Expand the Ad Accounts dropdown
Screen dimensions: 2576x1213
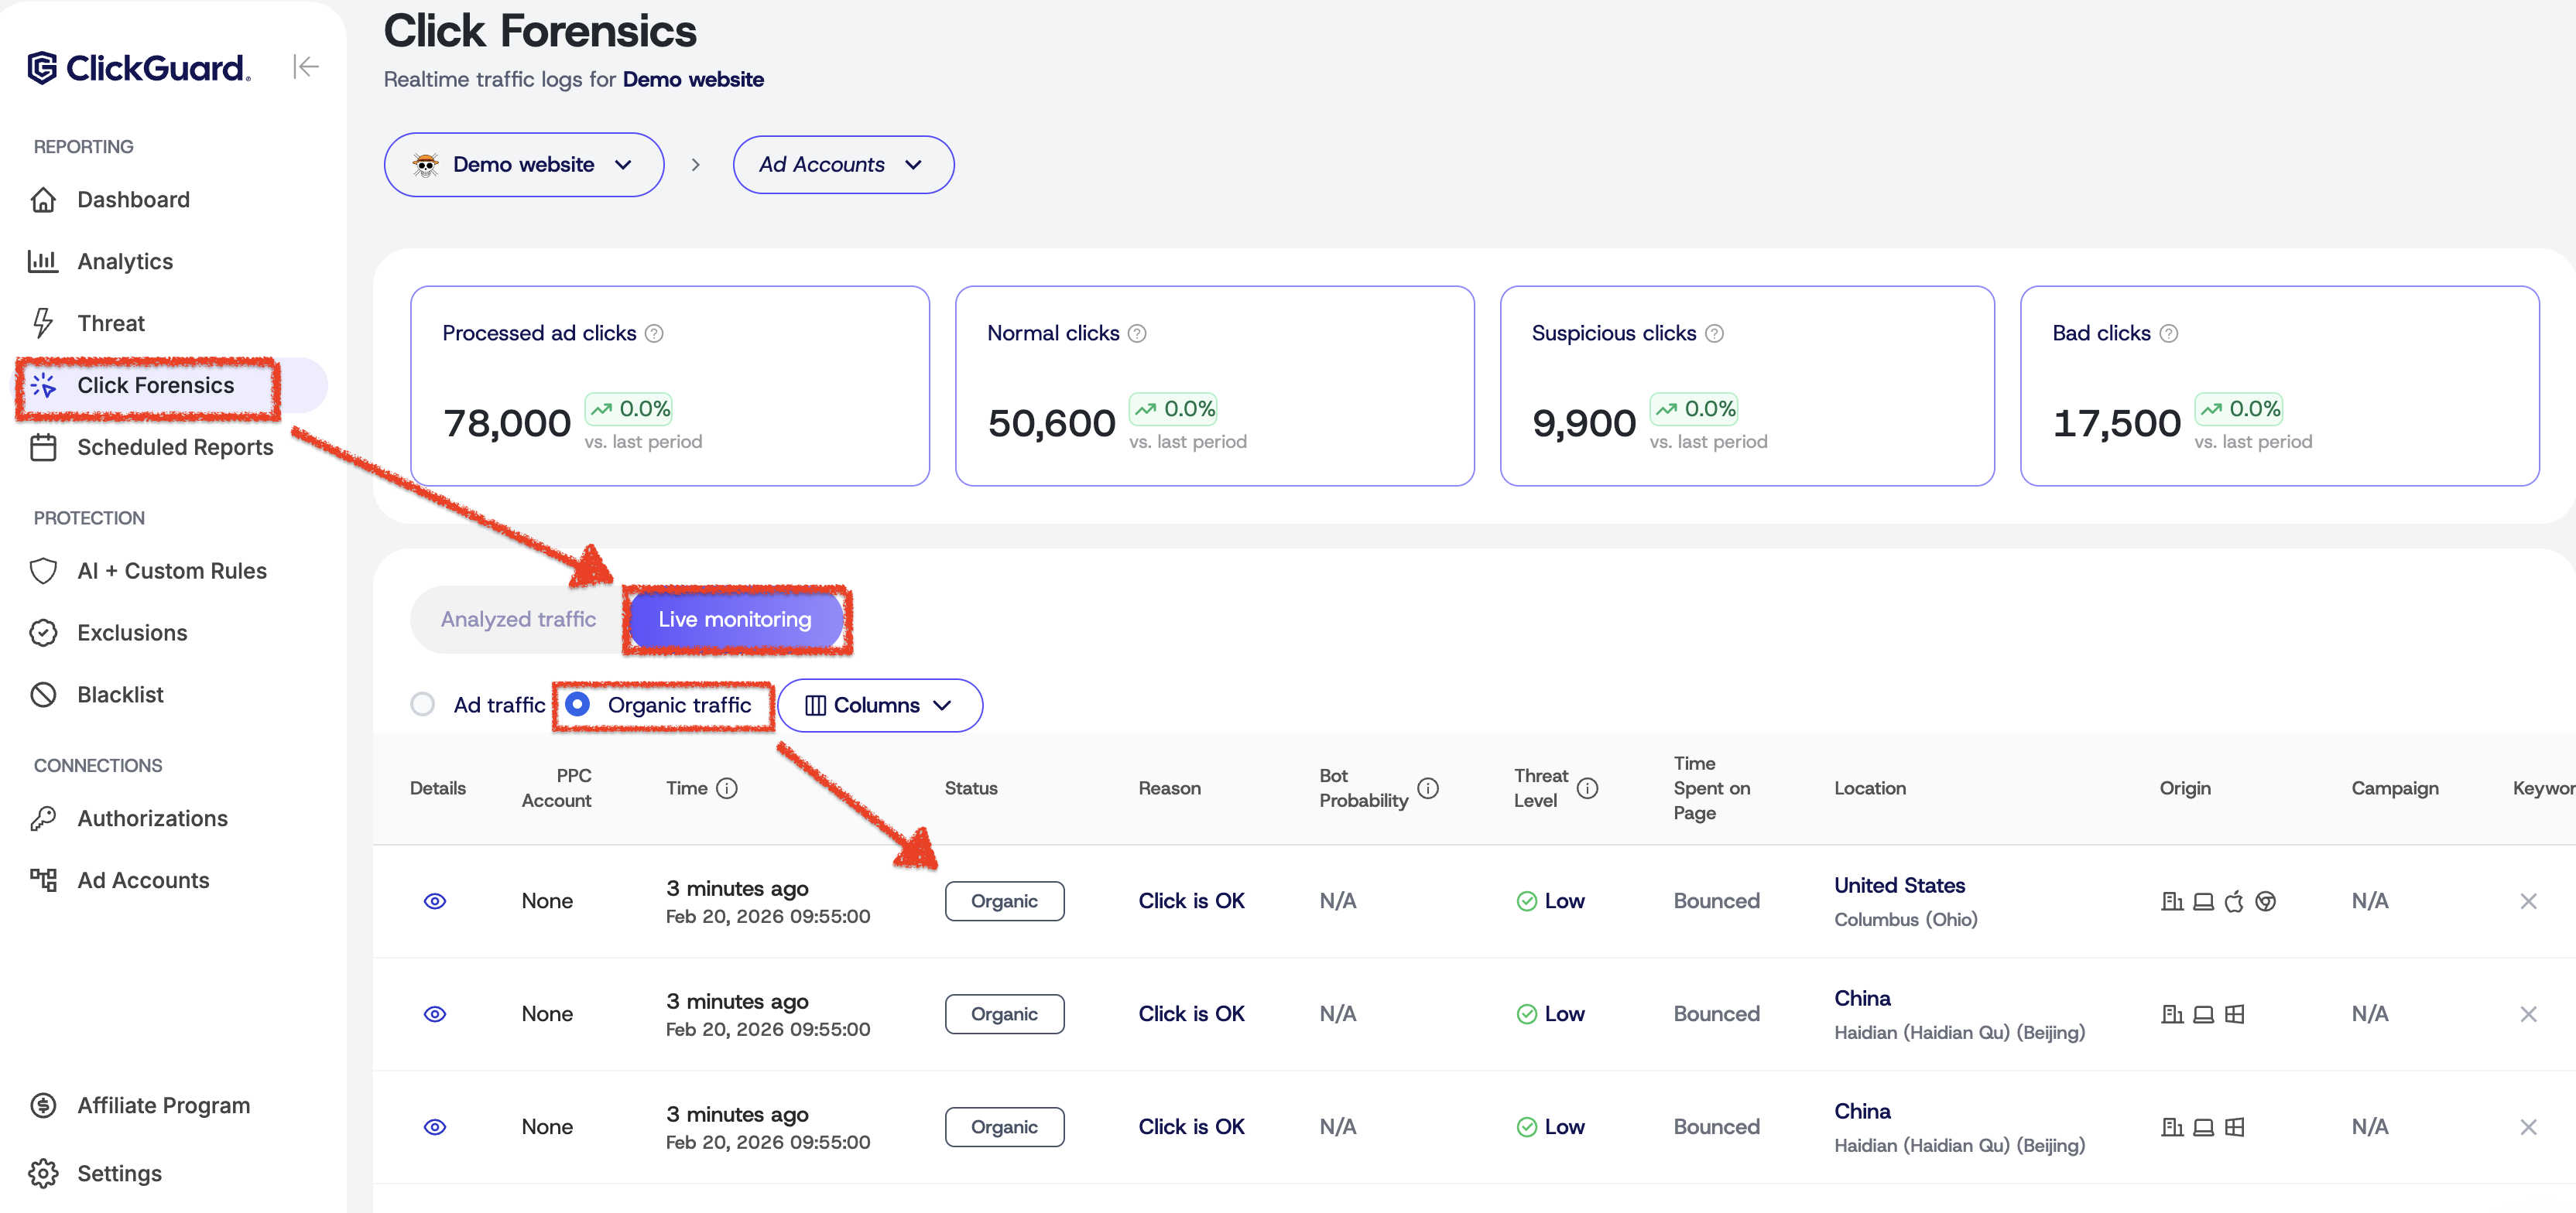(x=842, y=165)
